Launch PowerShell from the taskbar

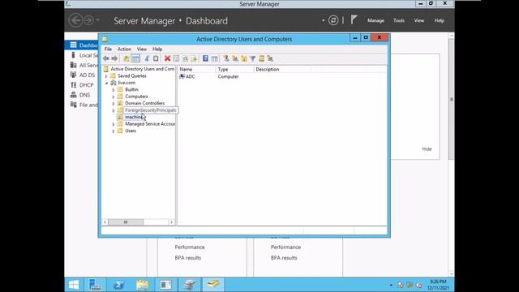pyautogui.click(x=119, y=285)
